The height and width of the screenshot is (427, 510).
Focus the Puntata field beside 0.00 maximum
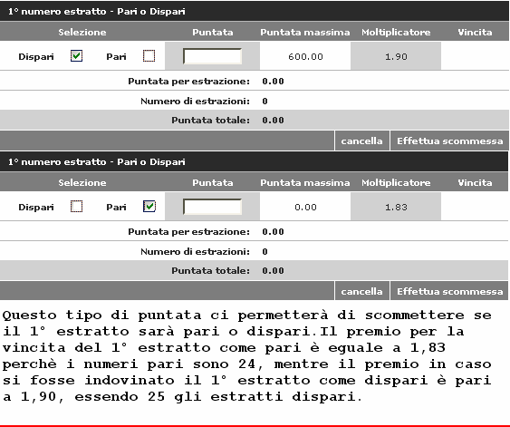[212, 207]
